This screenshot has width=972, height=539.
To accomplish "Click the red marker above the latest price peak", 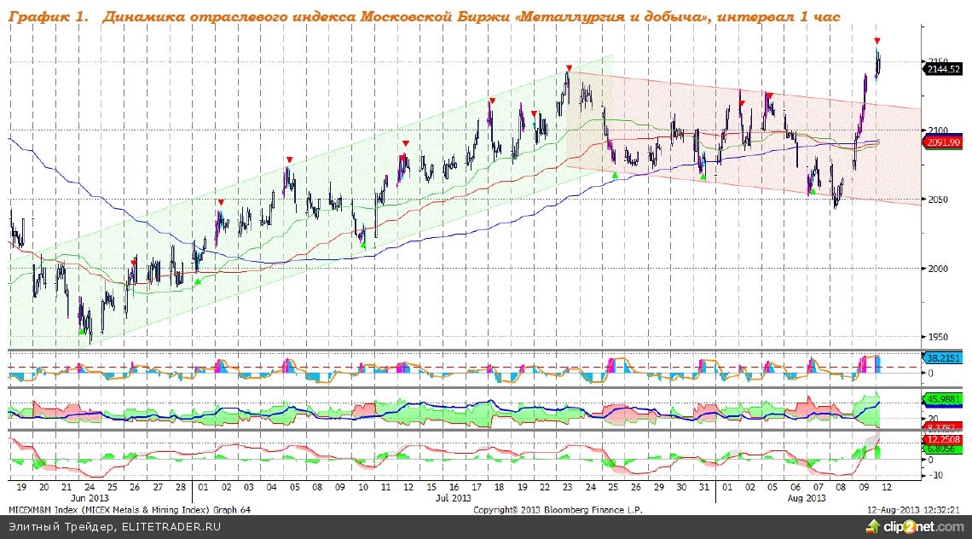I will (x=877, y=41).
